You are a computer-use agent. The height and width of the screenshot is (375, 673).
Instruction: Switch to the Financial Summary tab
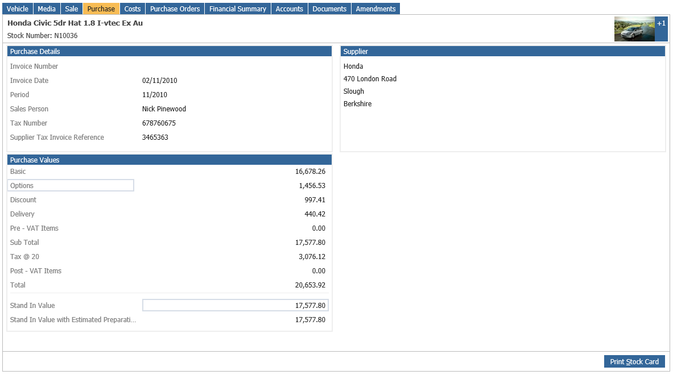click(x=238, y=9)
